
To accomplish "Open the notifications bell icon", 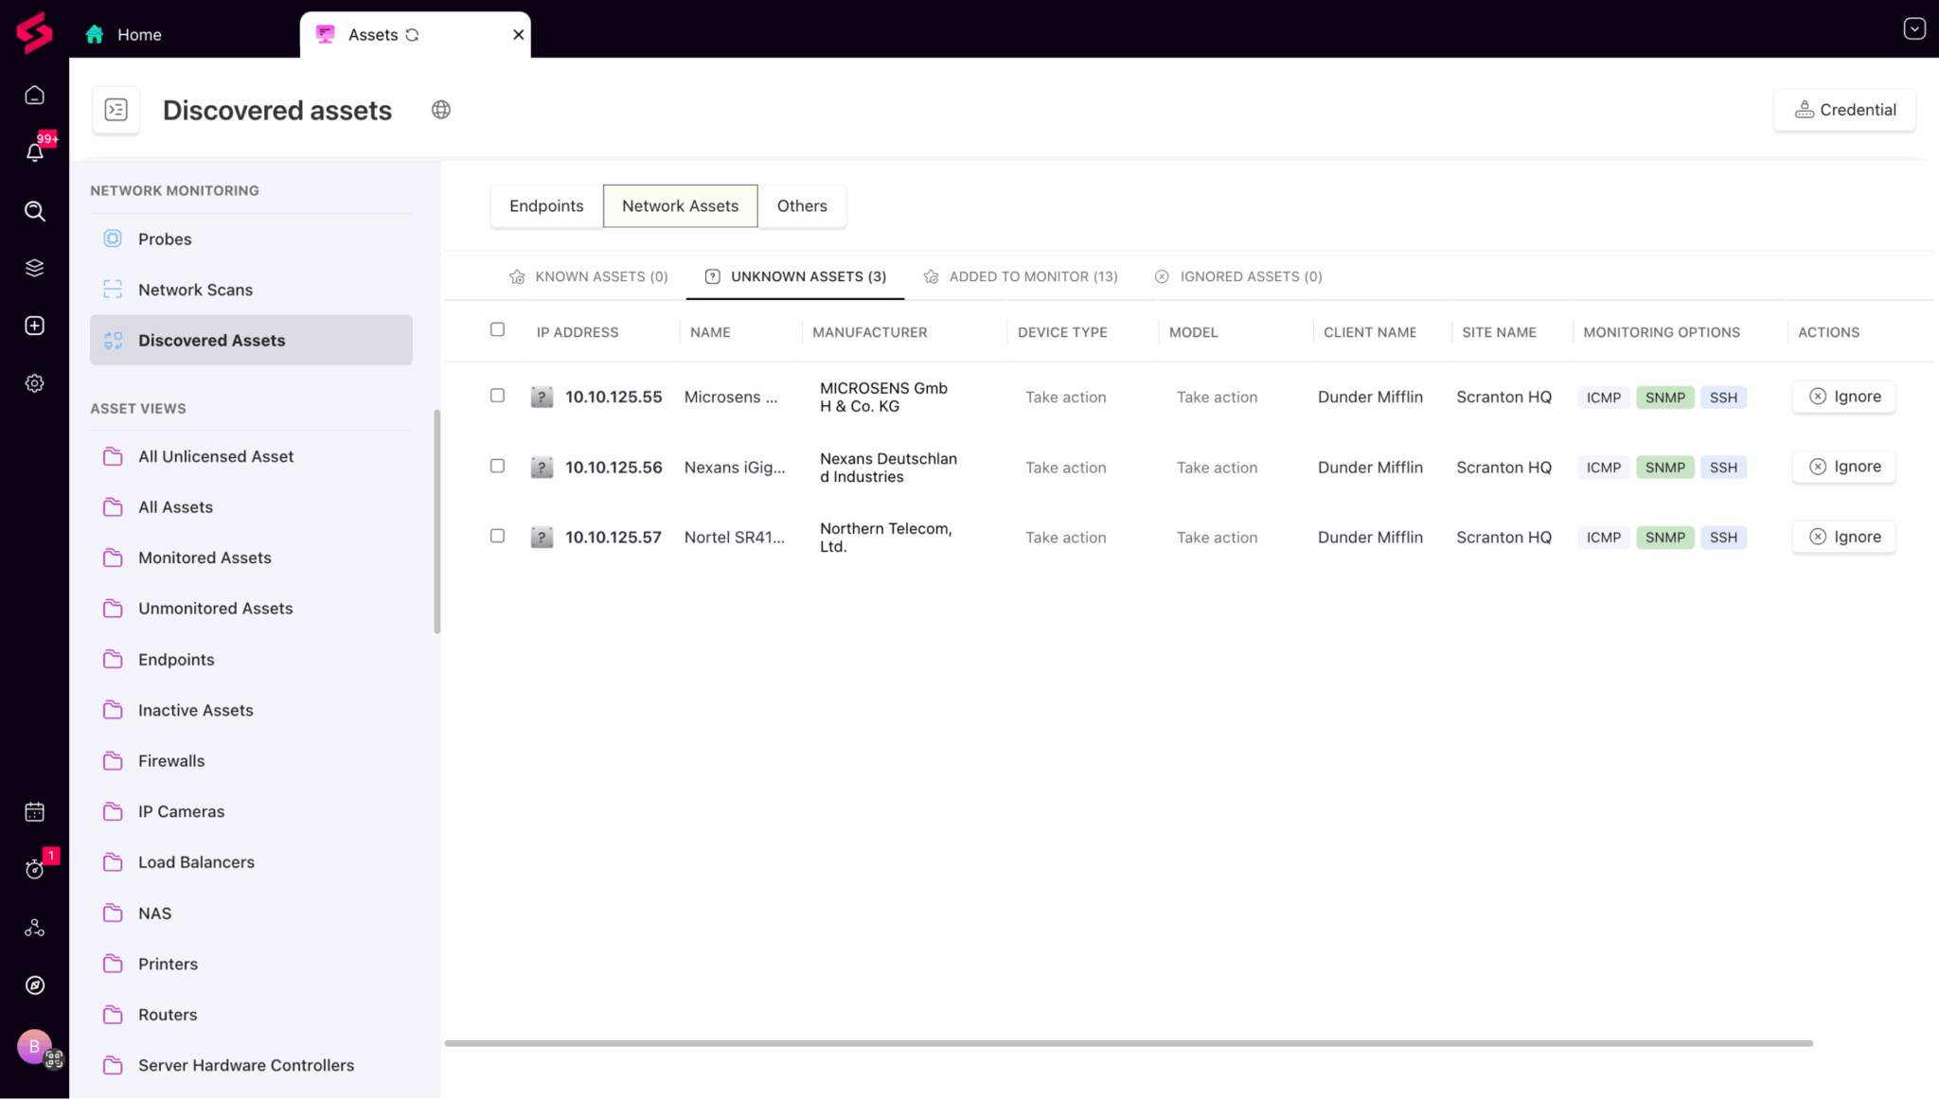I will click(x=35, y=152).
